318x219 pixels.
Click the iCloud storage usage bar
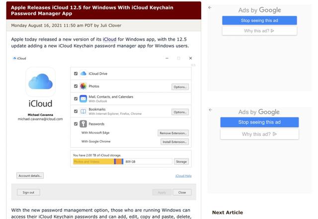point(122,162)
